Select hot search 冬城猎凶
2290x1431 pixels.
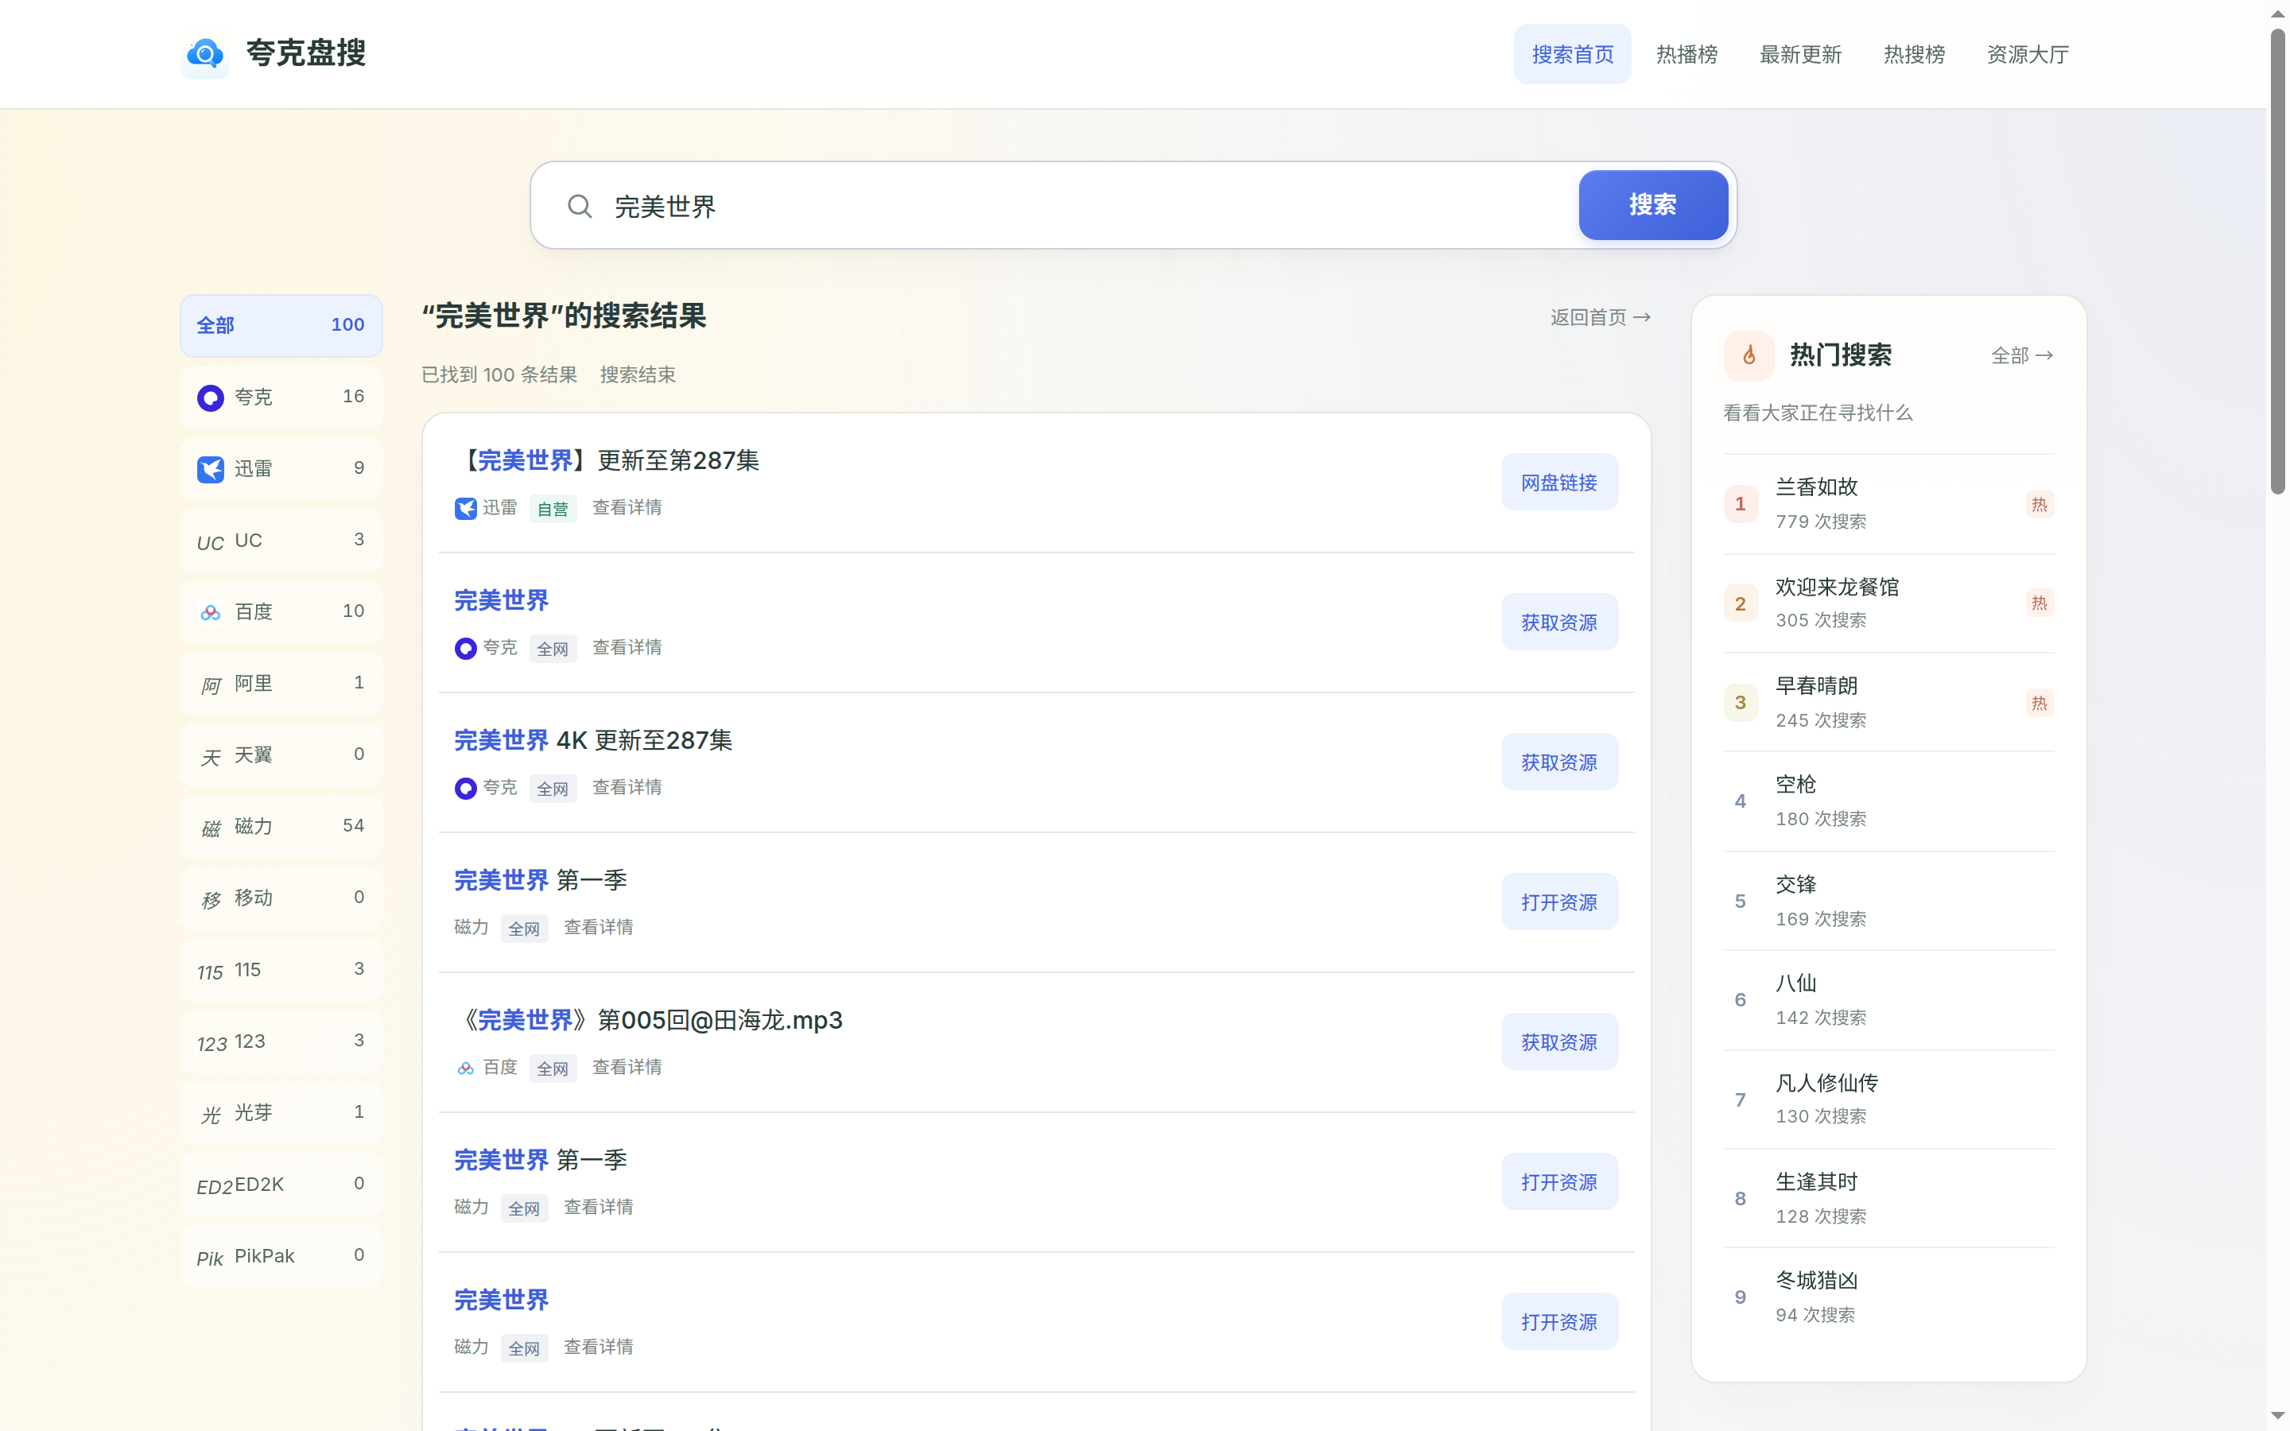point(1888,1297)
